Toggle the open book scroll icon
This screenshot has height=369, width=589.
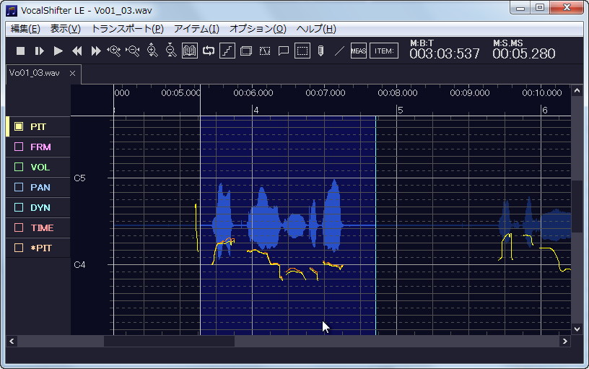point(190,51)
